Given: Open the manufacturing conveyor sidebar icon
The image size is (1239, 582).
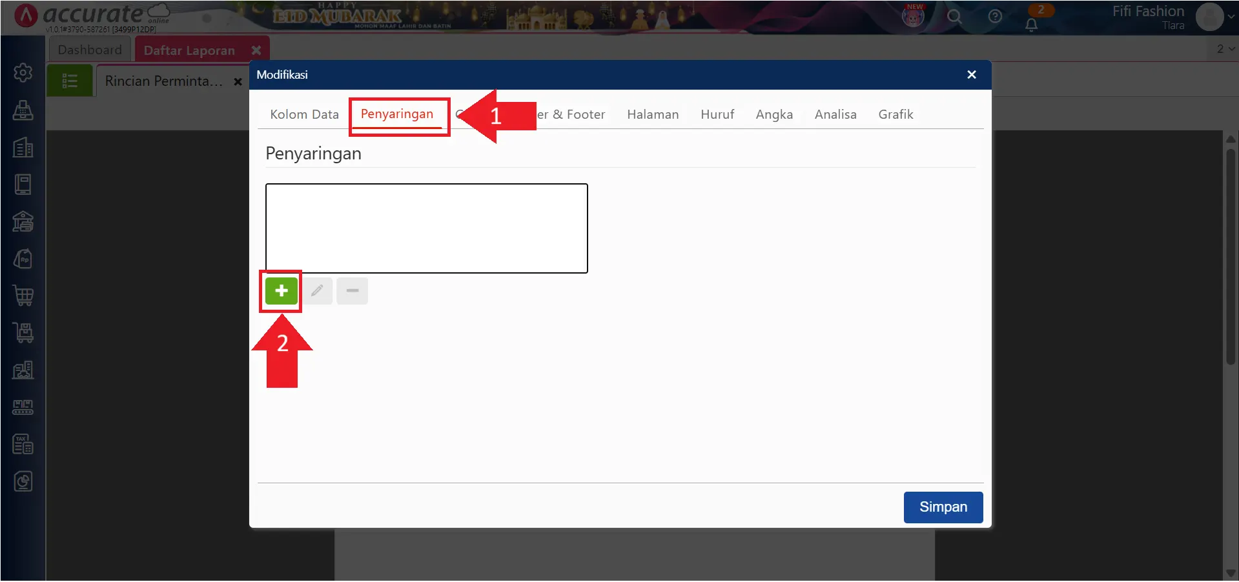Looking at the screenshot, I should 23,407.
